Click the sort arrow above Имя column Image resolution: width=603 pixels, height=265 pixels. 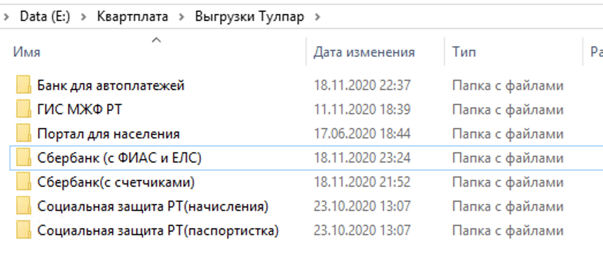point(156,40)
